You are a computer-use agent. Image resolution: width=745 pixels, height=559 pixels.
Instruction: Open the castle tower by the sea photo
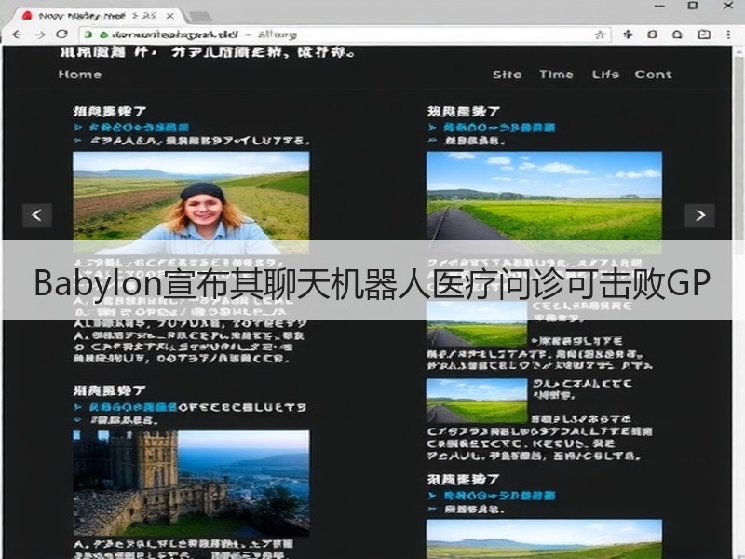pos(191,483)
